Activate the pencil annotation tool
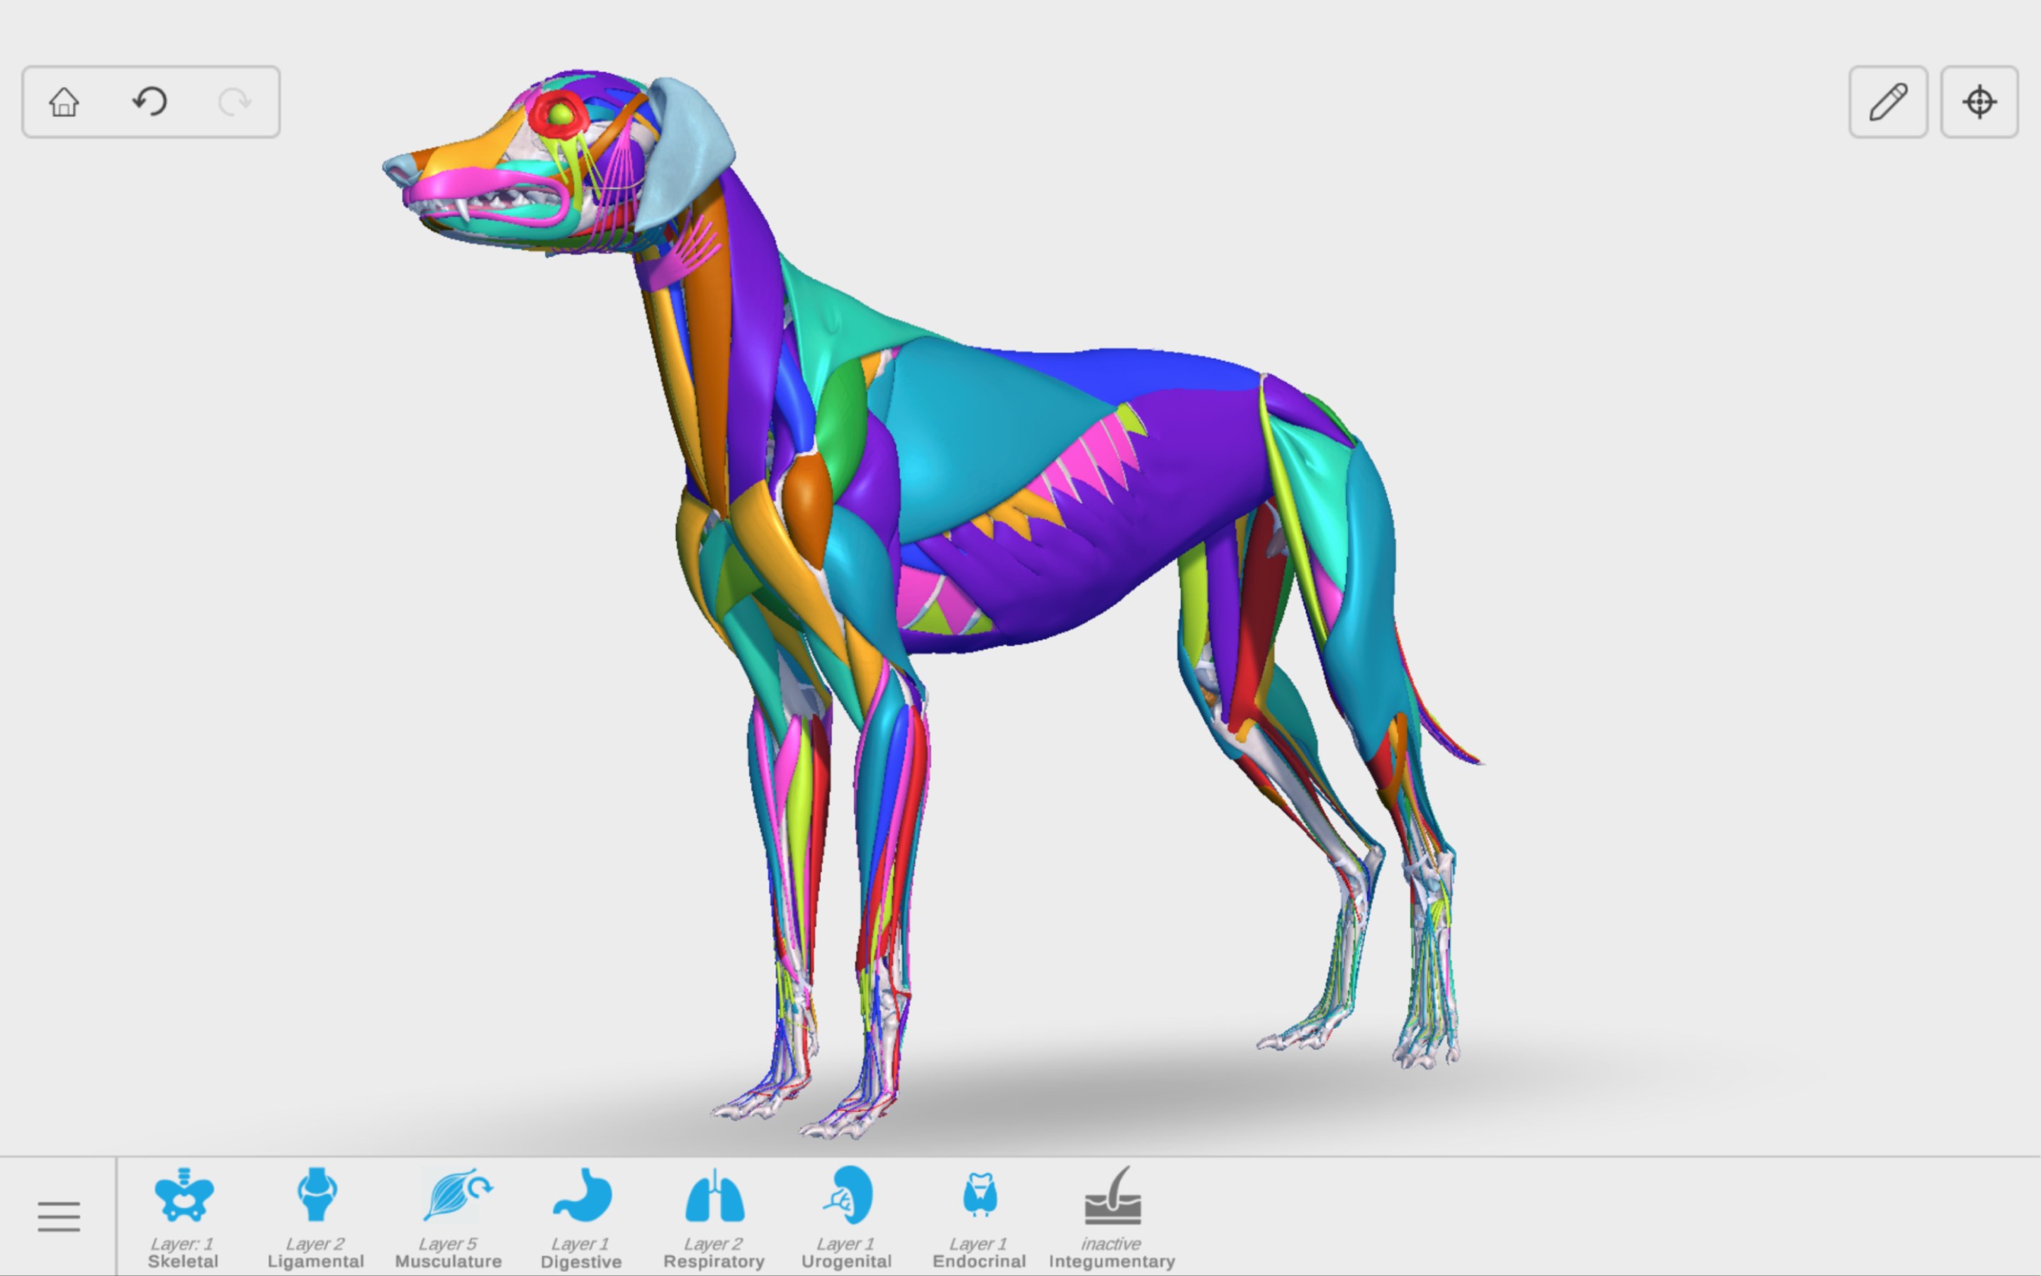 tap(1889, 101)
